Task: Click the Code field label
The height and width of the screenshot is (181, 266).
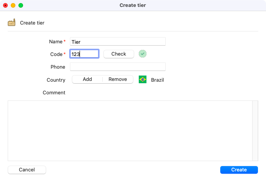Action: 57,54
